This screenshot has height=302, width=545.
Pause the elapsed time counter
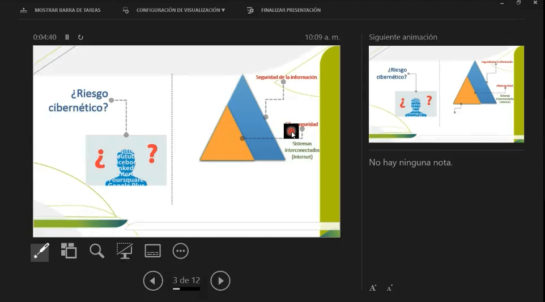click(67, 37)
